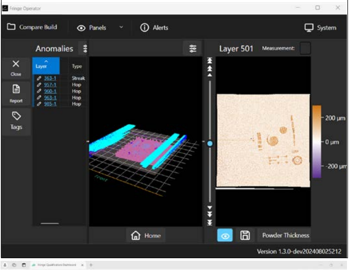Viewport: 349px width, 270px height.
Task: Open the Alerts info panel
Action: click(154, 28)
